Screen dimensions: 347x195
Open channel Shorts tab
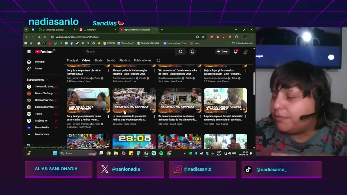tap(98, 60)
